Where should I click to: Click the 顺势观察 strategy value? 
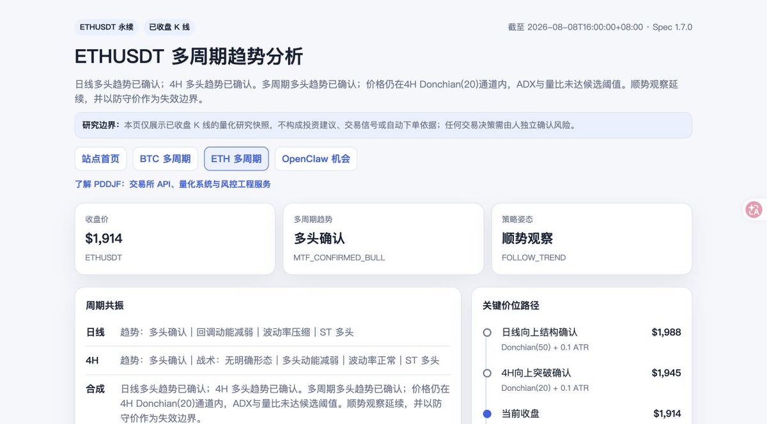click(x=527, y=239)
